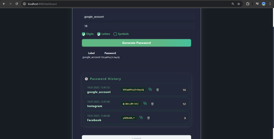Image resolution: width=274 pixels, height=139 pixels.
Task: Click the Facebook password chip yEHEnG9,*
Action: click(x=129, y=118)
